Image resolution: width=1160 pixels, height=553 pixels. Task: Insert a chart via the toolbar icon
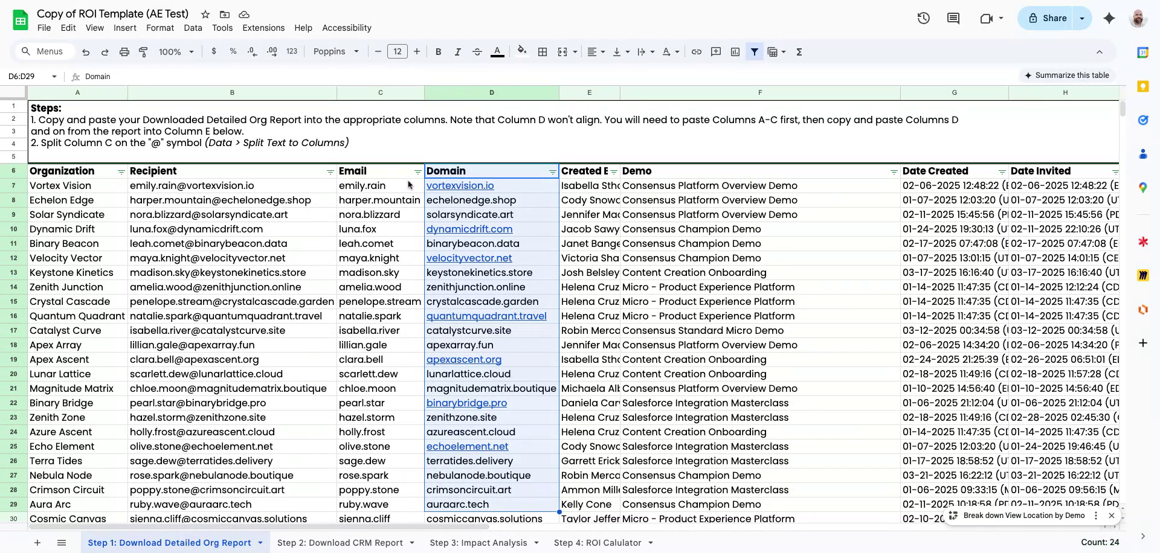point(735,51)
